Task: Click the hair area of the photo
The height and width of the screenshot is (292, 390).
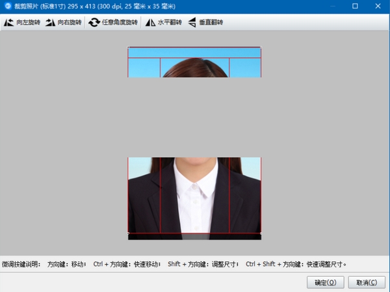Action: (x=195, y=68)
